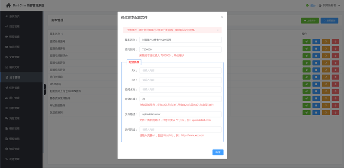
Task: Click the 脚本名称 input field
Action: pyautogui.click(x=180, y=40)
